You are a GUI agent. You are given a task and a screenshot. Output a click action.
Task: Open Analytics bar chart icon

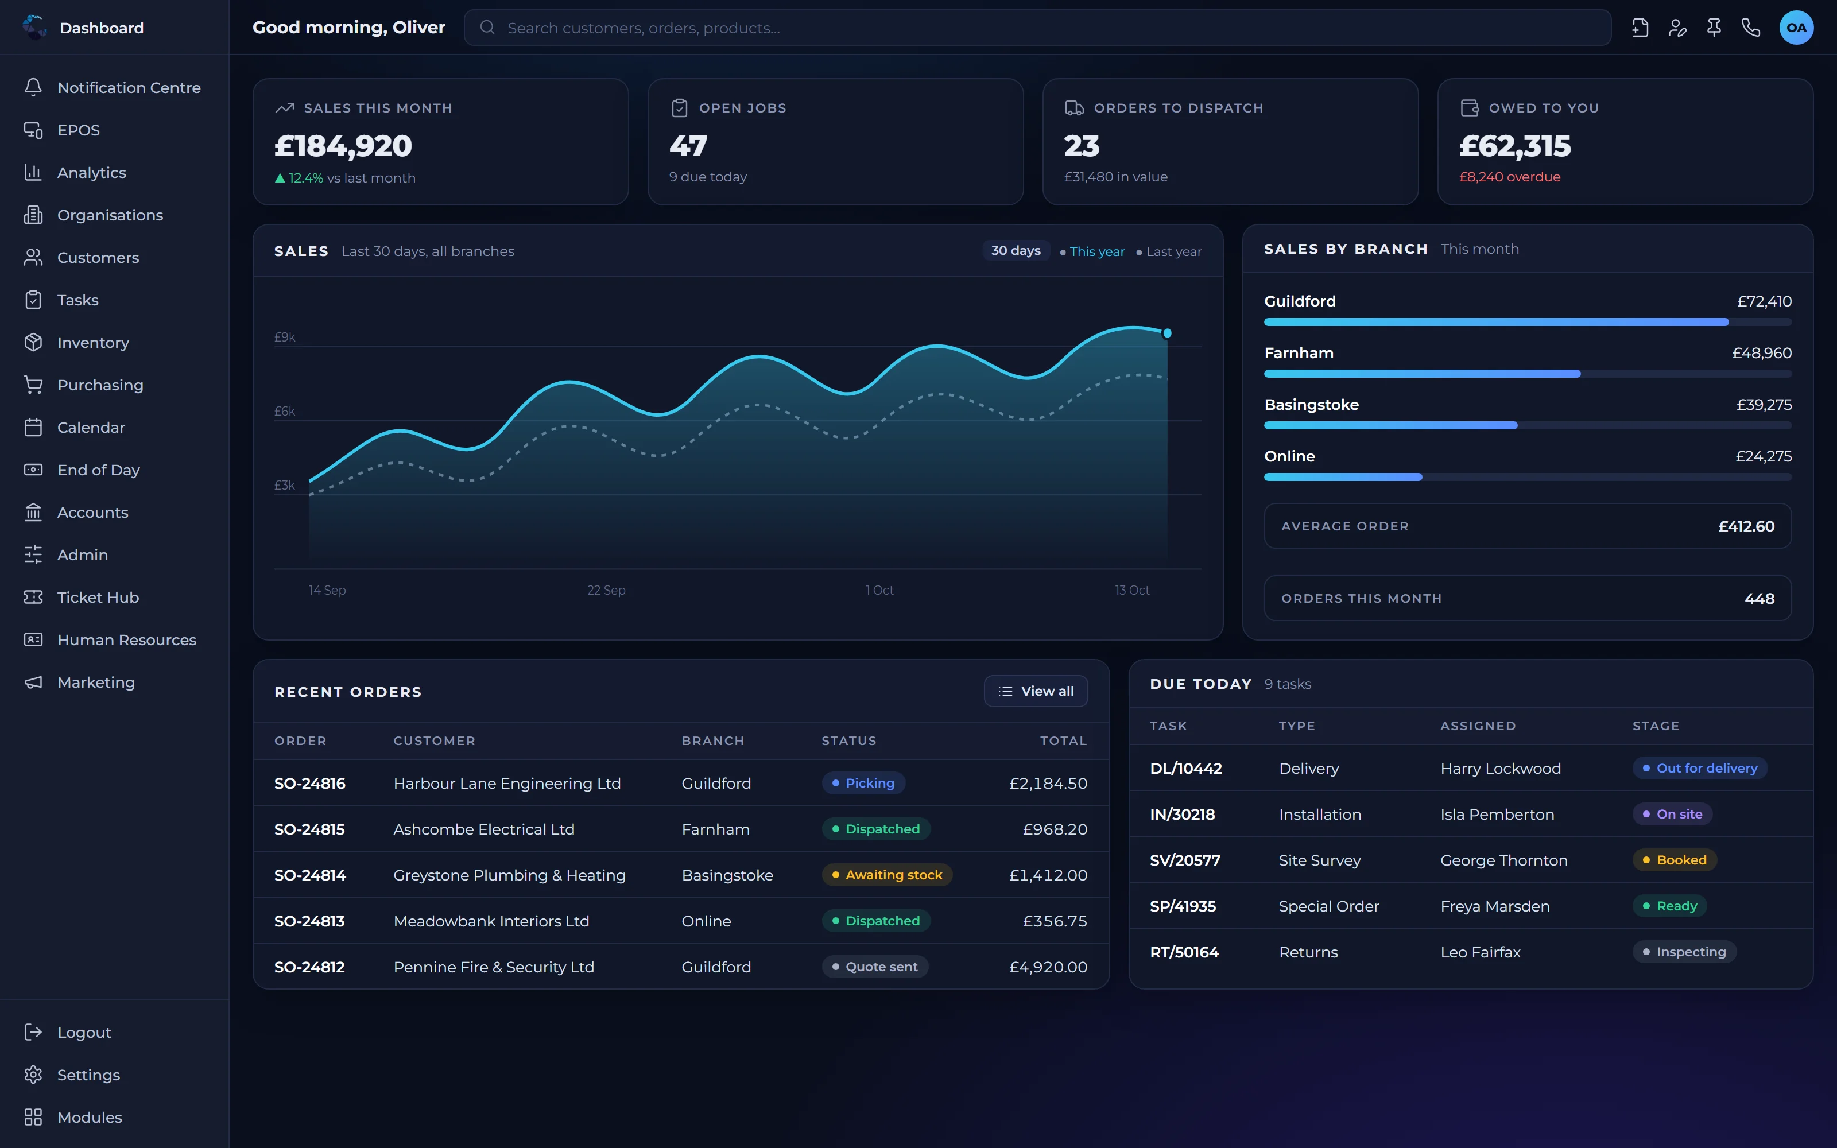coord(33,172)
